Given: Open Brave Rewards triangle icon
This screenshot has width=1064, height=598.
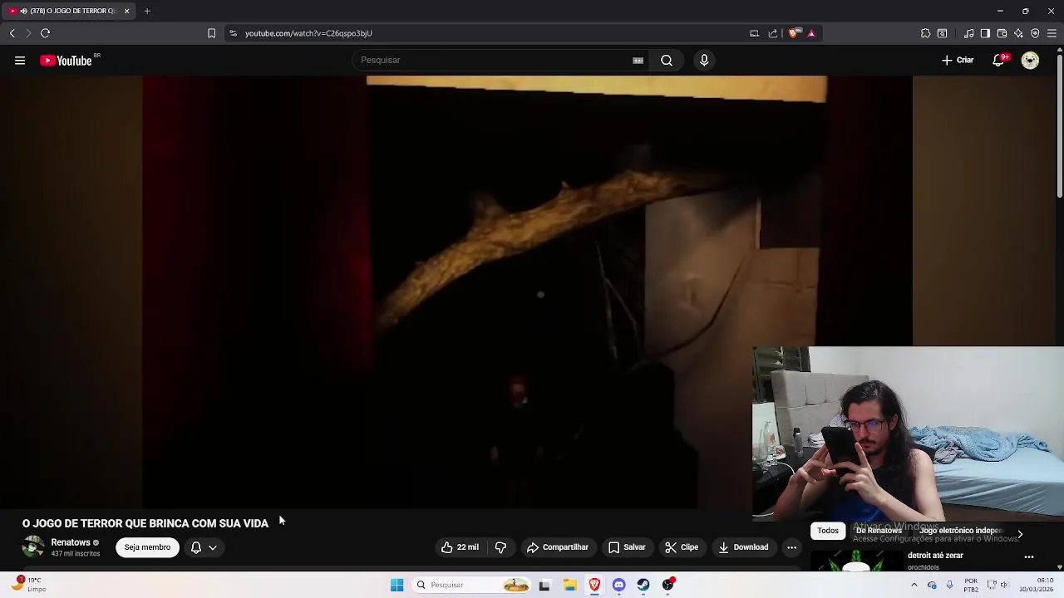Looking at the screenshot, I should (811, 33).
